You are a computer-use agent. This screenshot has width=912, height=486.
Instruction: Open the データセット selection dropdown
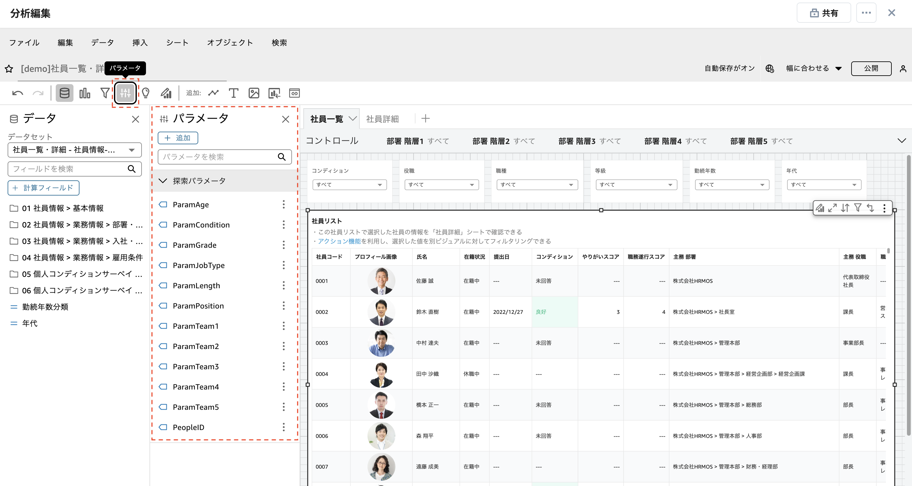coord(74,150)
